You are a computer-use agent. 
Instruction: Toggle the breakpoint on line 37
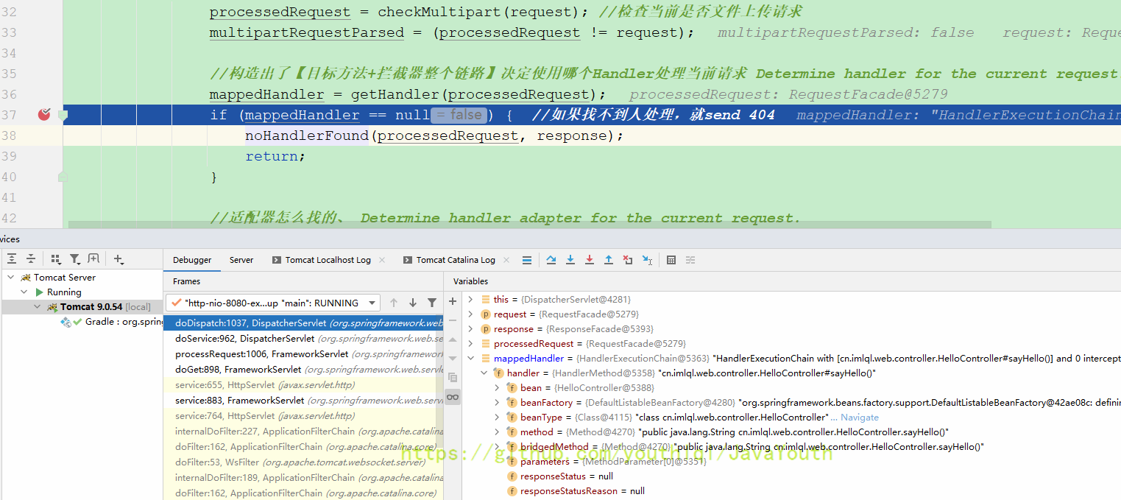click(x=44, y=115)
